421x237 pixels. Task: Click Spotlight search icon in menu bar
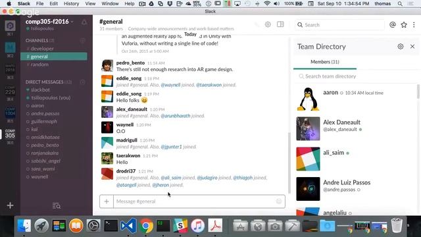pyautogui.click(x=400, y=4)
